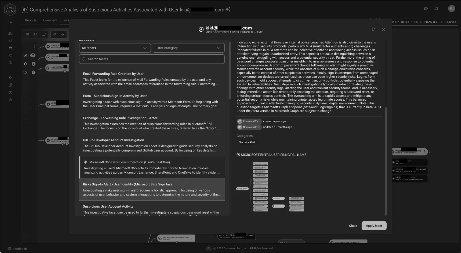461x253 pixels.
Task: Zoom out on the investigation graph
Action: click(x=36, y=34)
